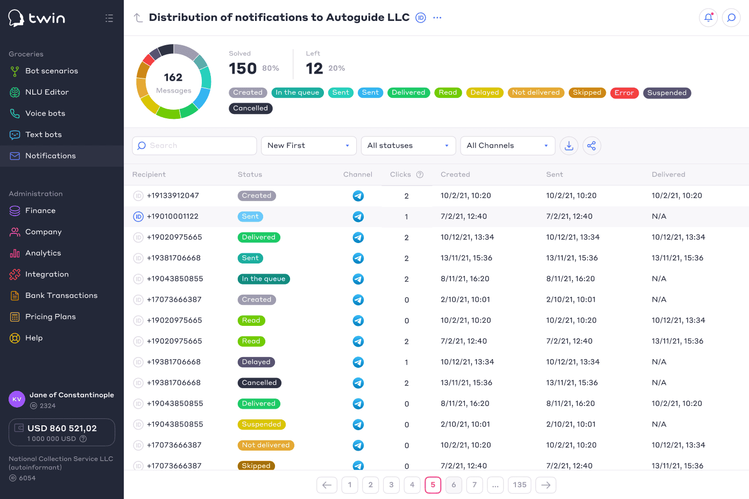The image size is (749, 499).
Task: Click the Clicks column help icon
Action: coord(420,175)
